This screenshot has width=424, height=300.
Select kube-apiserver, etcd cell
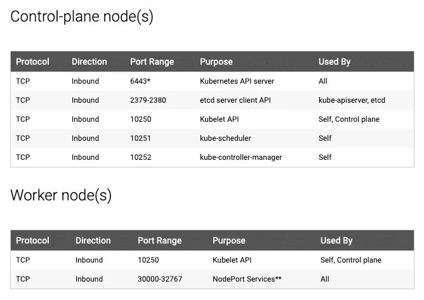352,100
